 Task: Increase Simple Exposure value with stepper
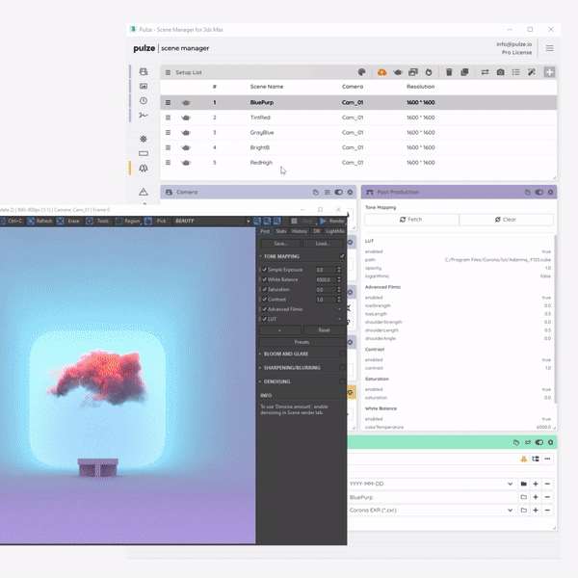coord(339,268)
